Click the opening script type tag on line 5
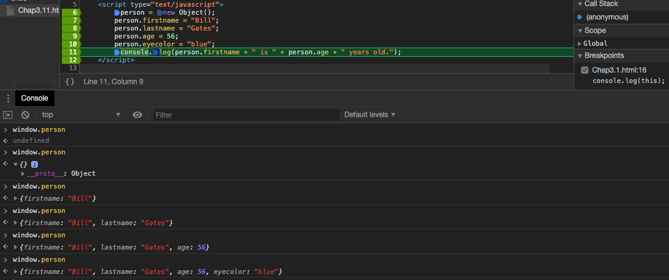The width and height of the screenshot is (669, 280). pyautogui.click(x=161, y=4)
